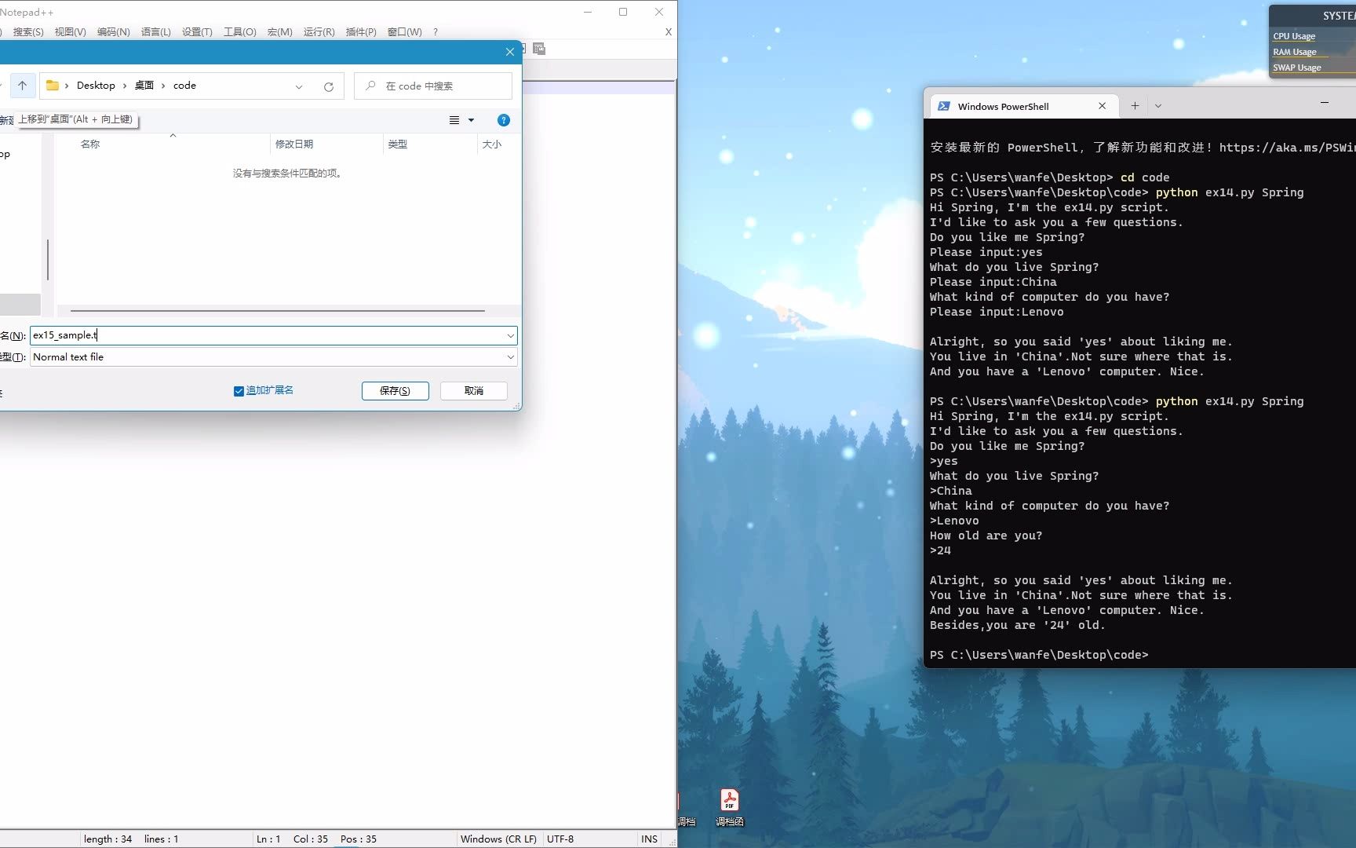Click navigation pane vertical scrollbar

[48, 259]
